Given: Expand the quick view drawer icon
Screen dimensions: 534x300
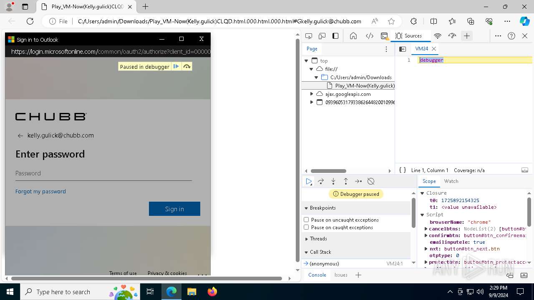Looking at the screenshot, I should tap(524, 275).
